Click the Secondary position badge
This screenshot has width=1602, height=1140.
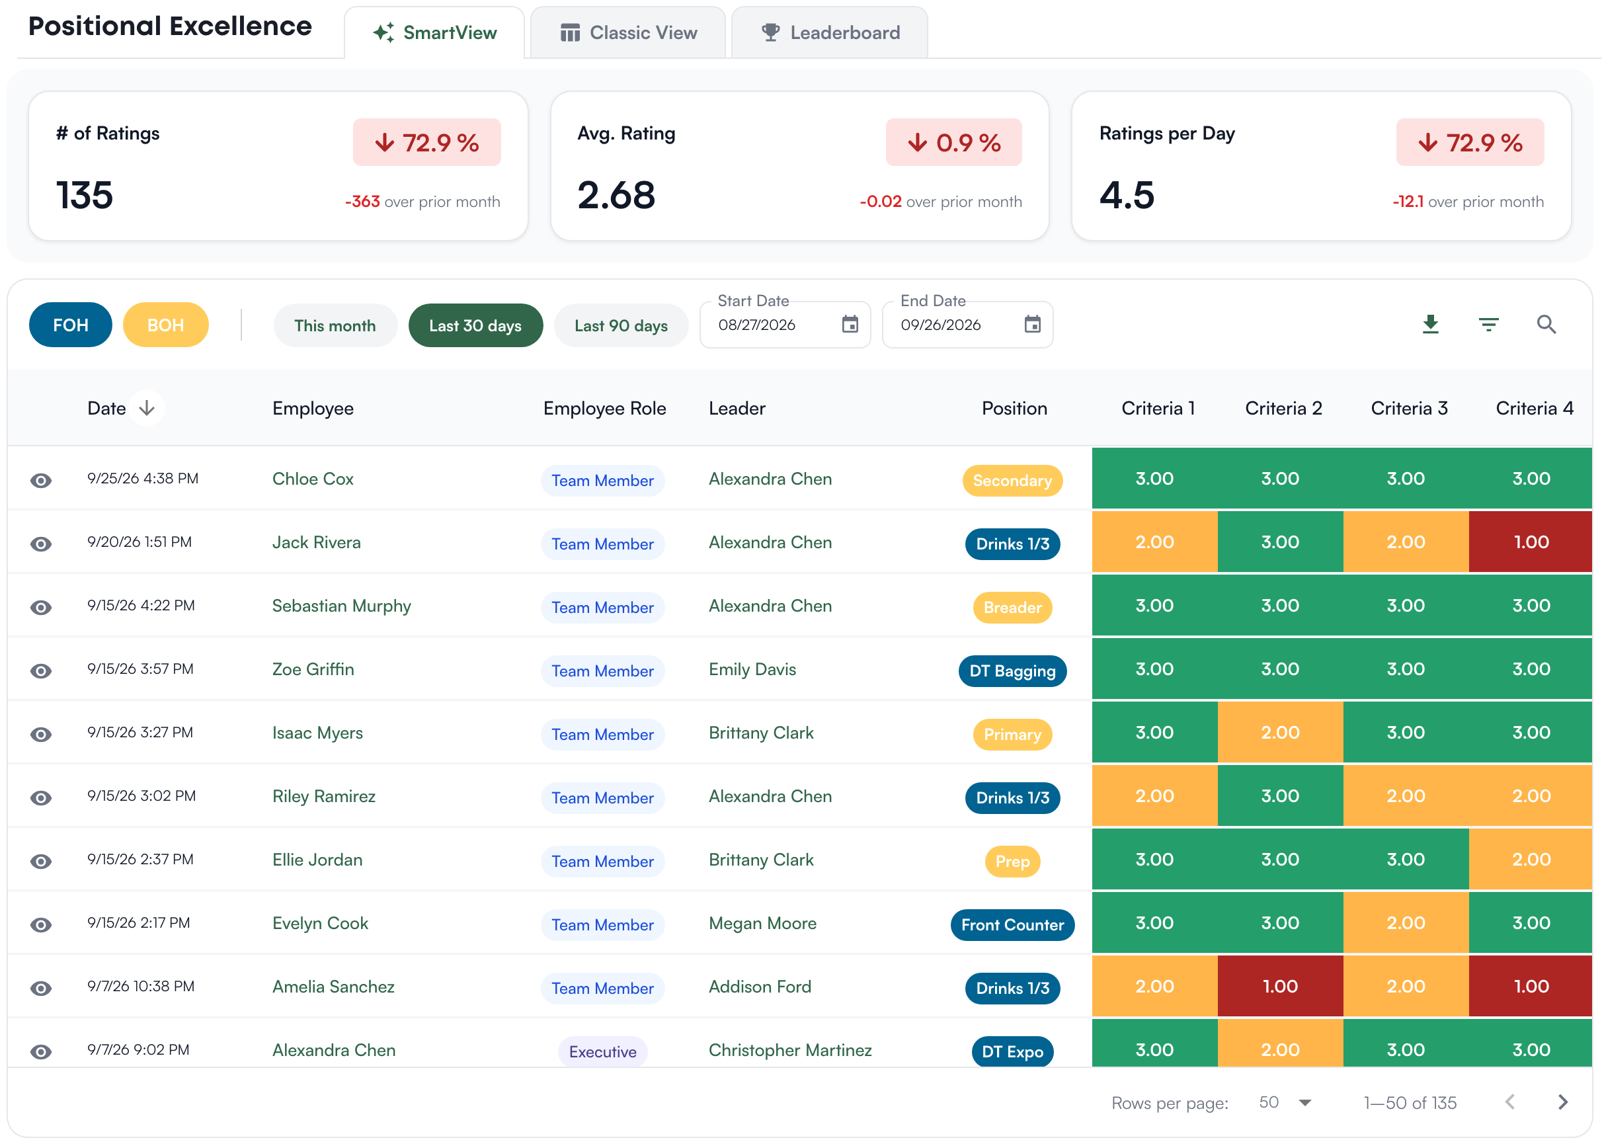pos(1012,481)
